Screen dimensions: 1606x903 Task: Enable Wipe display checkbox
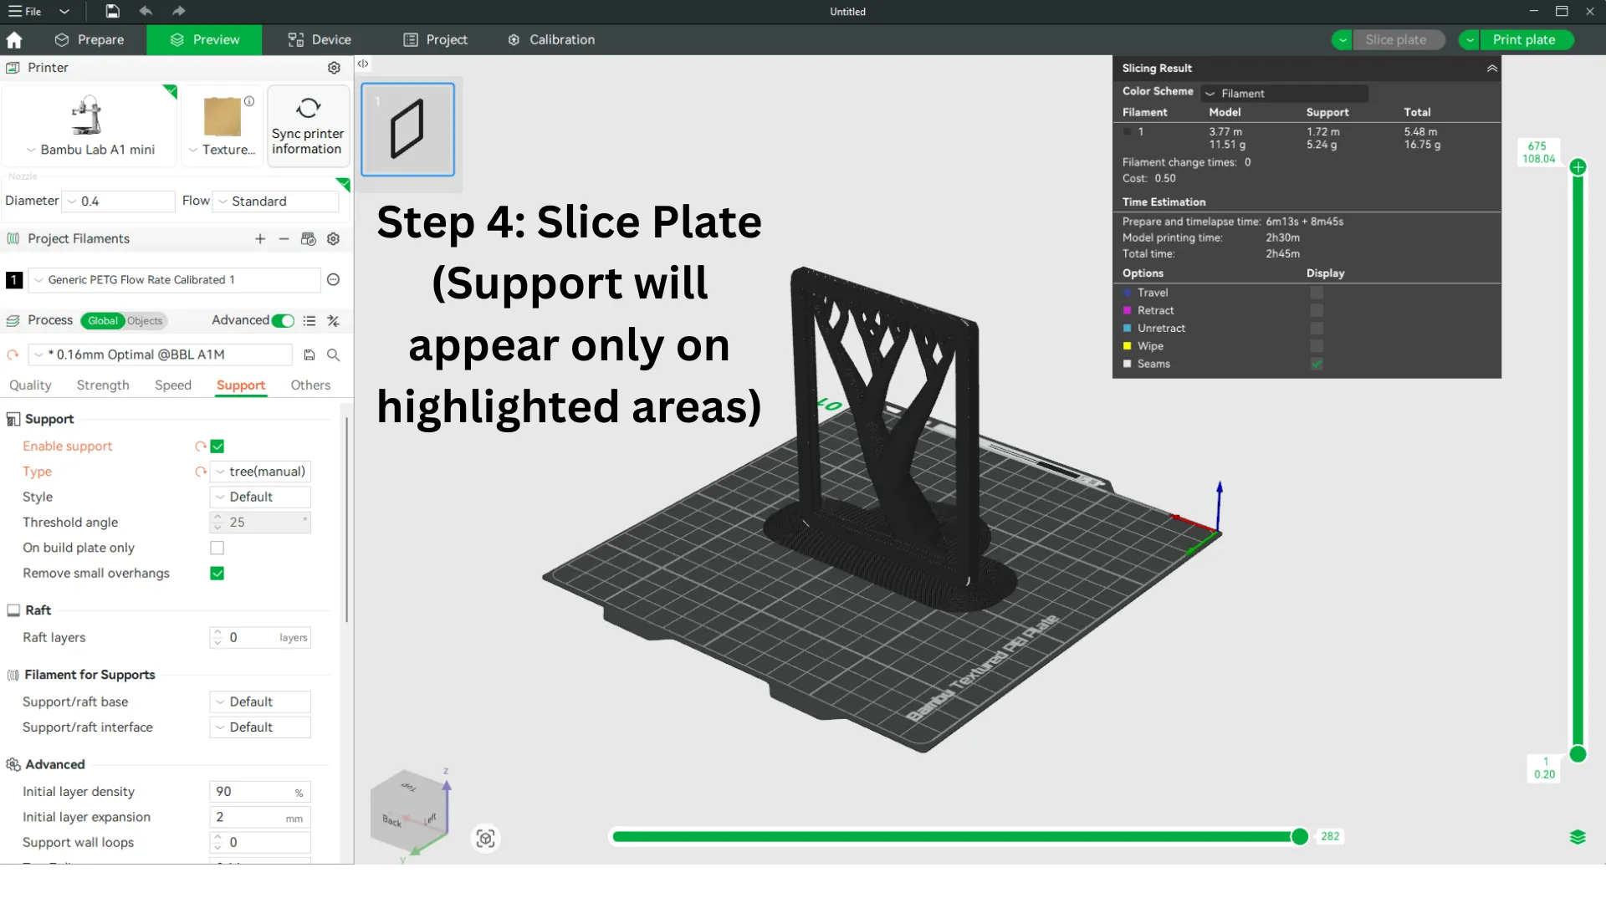coord(1317,346)
